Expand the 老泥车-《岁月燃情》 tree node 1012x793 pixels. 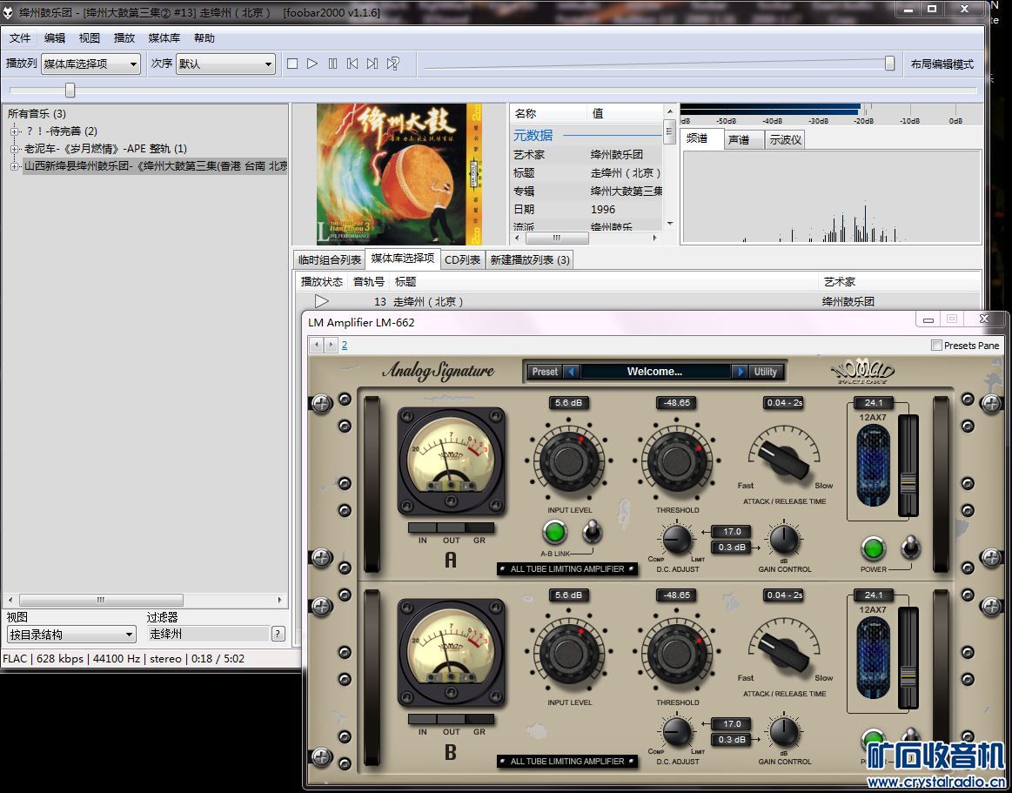pyautogui.click(x=14, y=149)
